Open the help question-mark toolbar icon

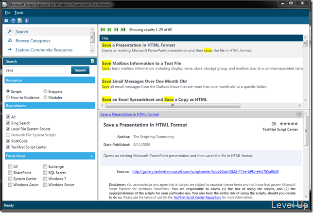13,20
